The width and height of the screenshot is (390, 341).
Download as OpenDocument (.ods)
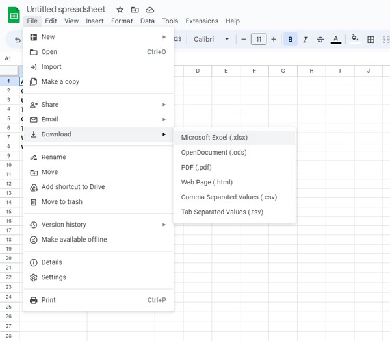pyautogui.click(x=235, y=153)
